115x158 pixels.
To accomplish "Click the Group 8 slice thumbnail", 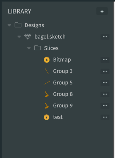I will point(47,94).
